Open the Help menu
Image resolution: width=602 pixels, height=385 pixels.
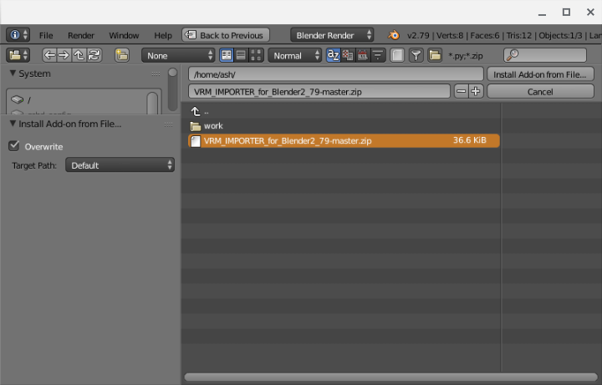[163, 35]
